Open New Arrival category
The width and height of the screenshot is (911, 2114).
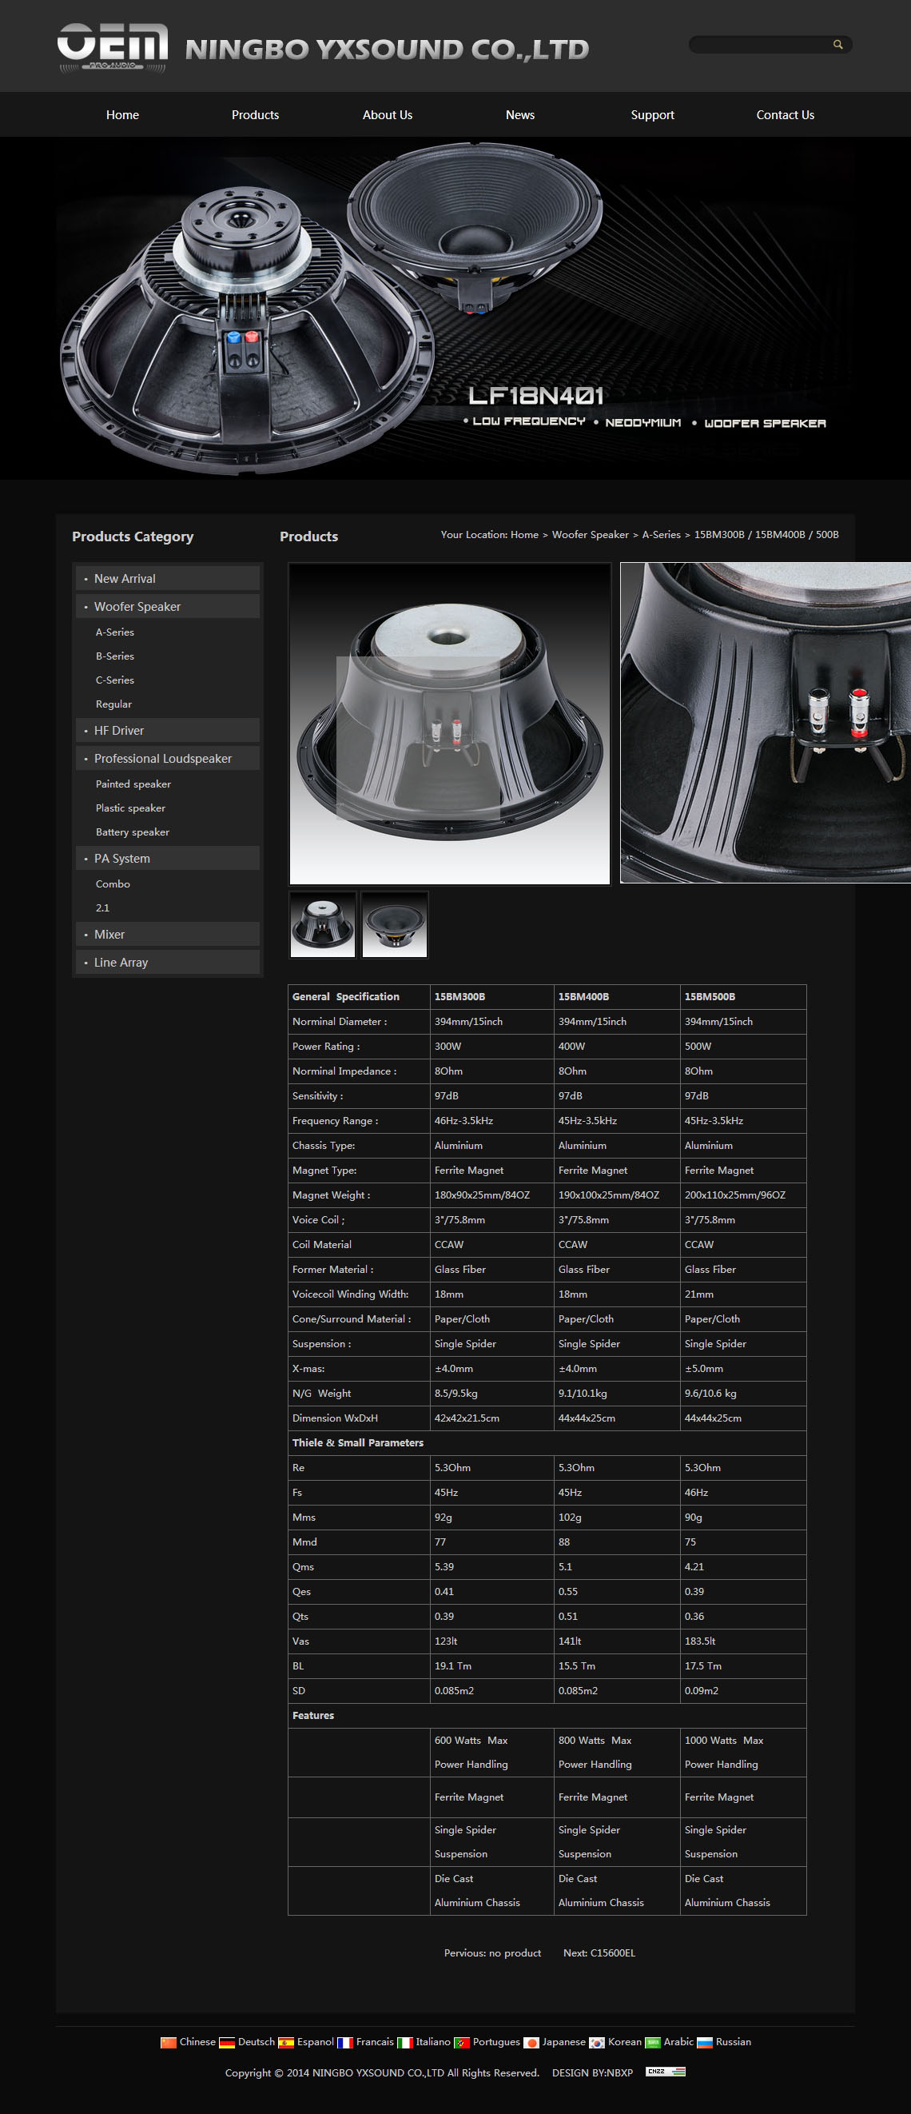coord(168,579)
